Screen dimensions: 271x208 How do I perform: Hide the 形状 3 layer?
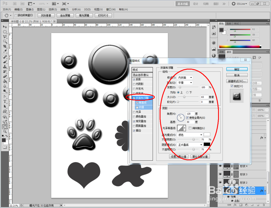point(220,174)
